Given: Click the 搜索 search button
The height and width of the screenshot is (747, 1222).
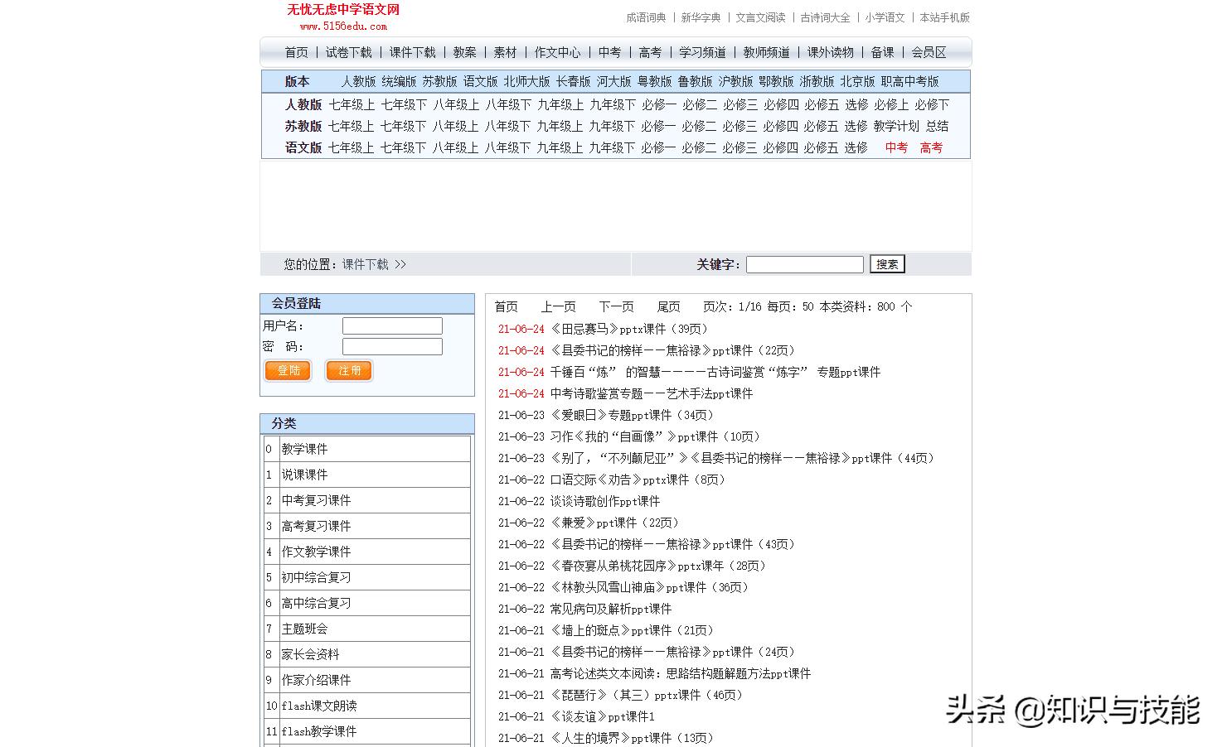Looking at the screenshot, I should coord(886,263).
